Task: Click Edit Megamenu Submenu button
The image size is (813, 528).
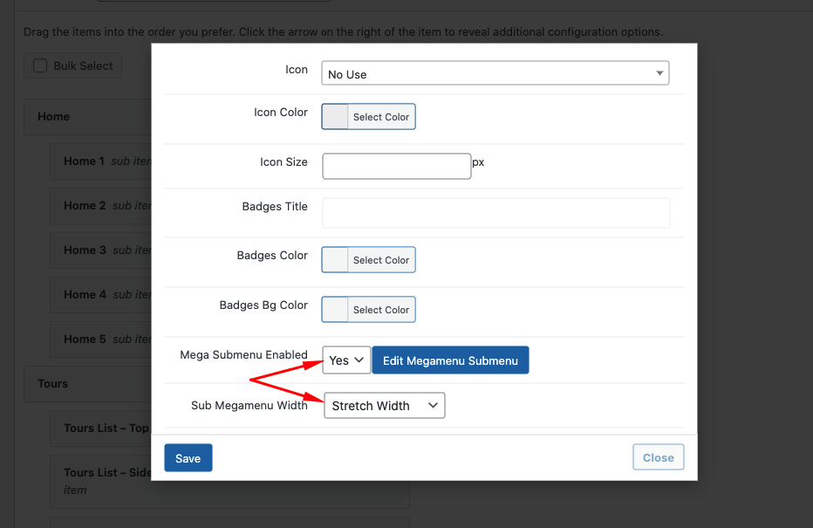Action: (450, 360)
